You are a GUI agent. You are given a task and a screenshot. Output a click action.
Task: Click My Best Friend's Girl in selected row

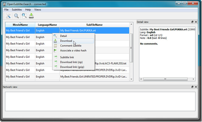(x=20, y=30)
